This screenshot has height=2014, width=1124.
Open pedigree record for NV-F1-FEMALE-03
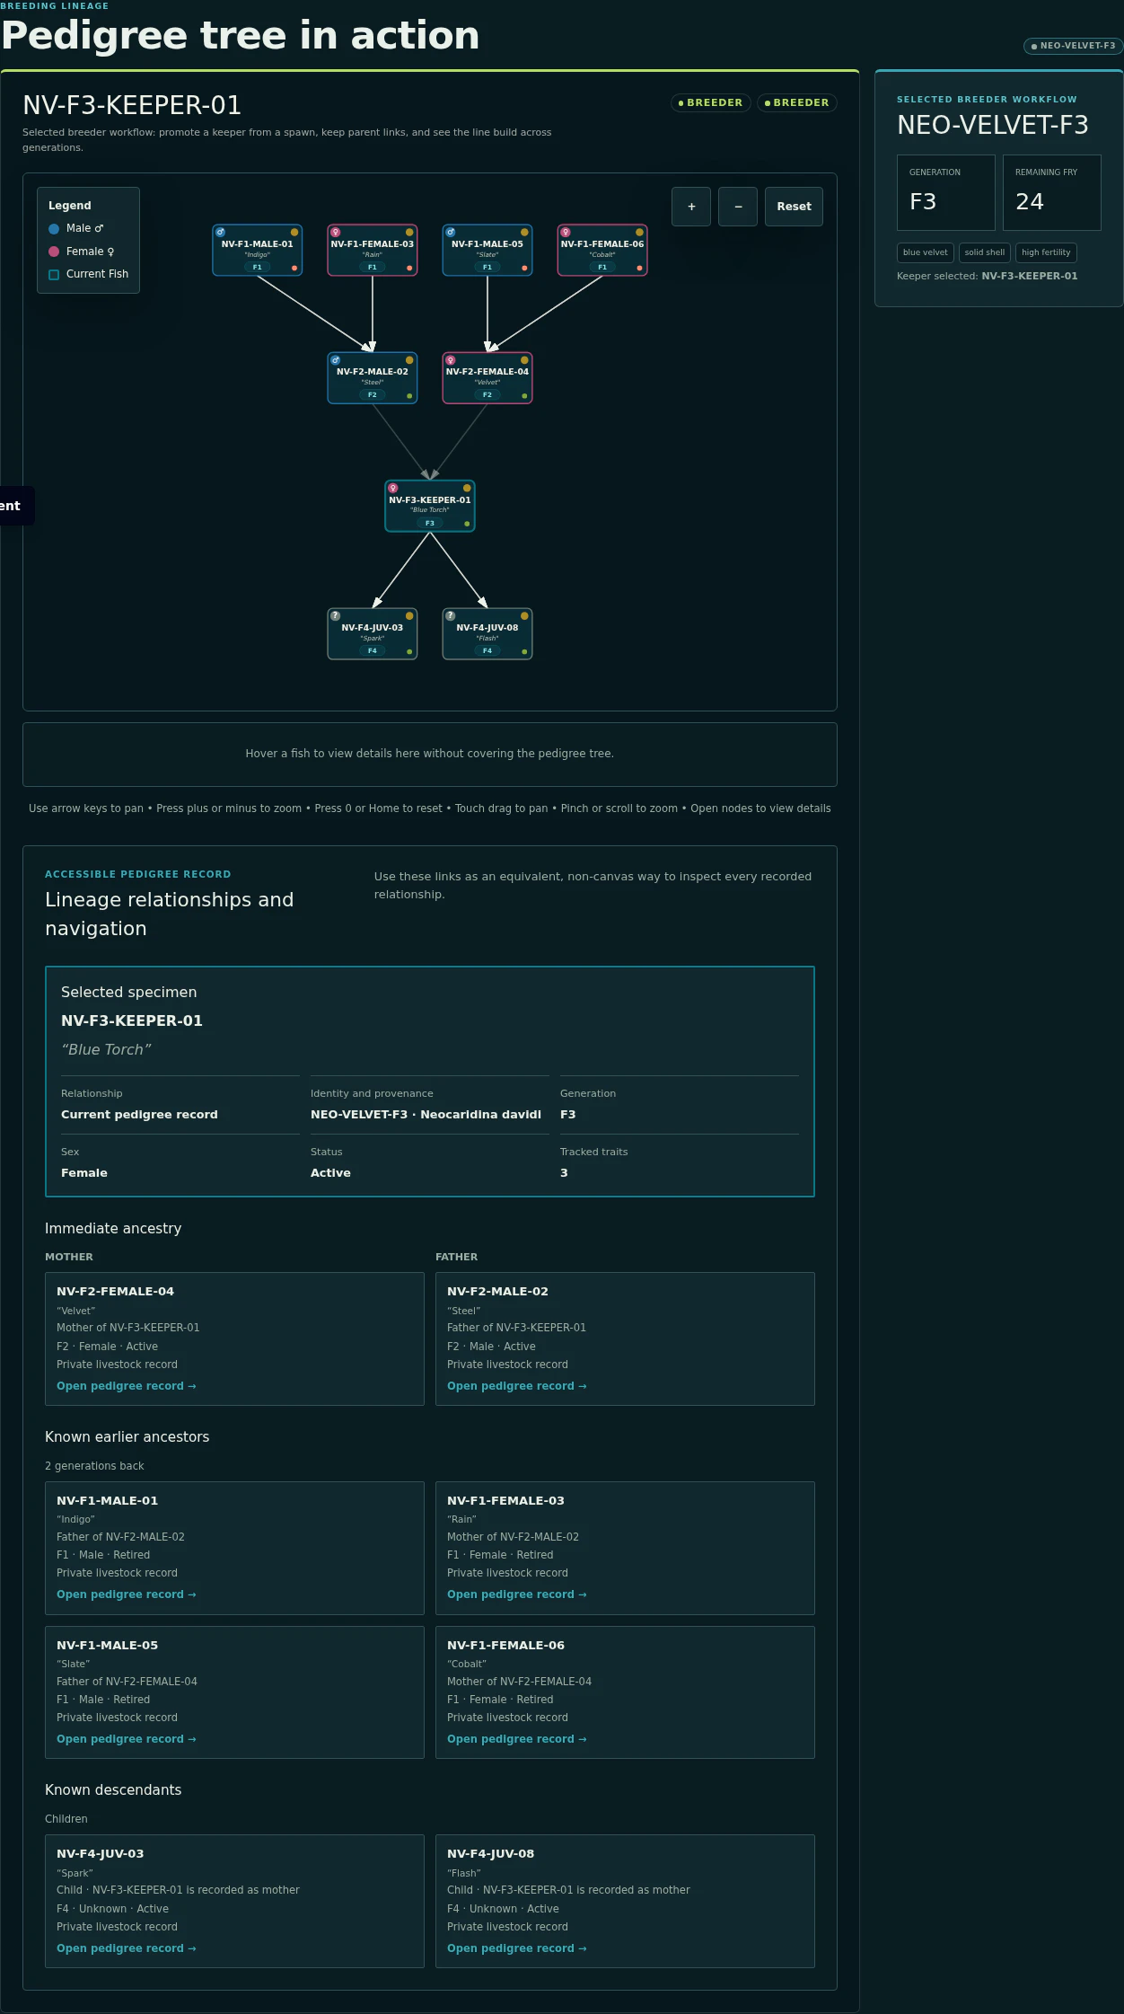(x=516, y=1594)
